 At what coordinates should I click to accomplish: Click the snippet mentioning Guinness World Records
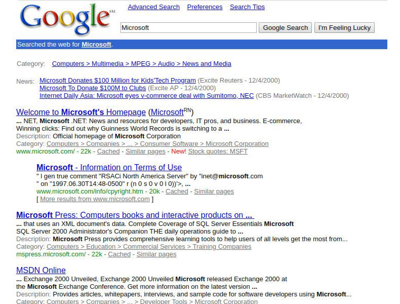click(x=123, y=128)
